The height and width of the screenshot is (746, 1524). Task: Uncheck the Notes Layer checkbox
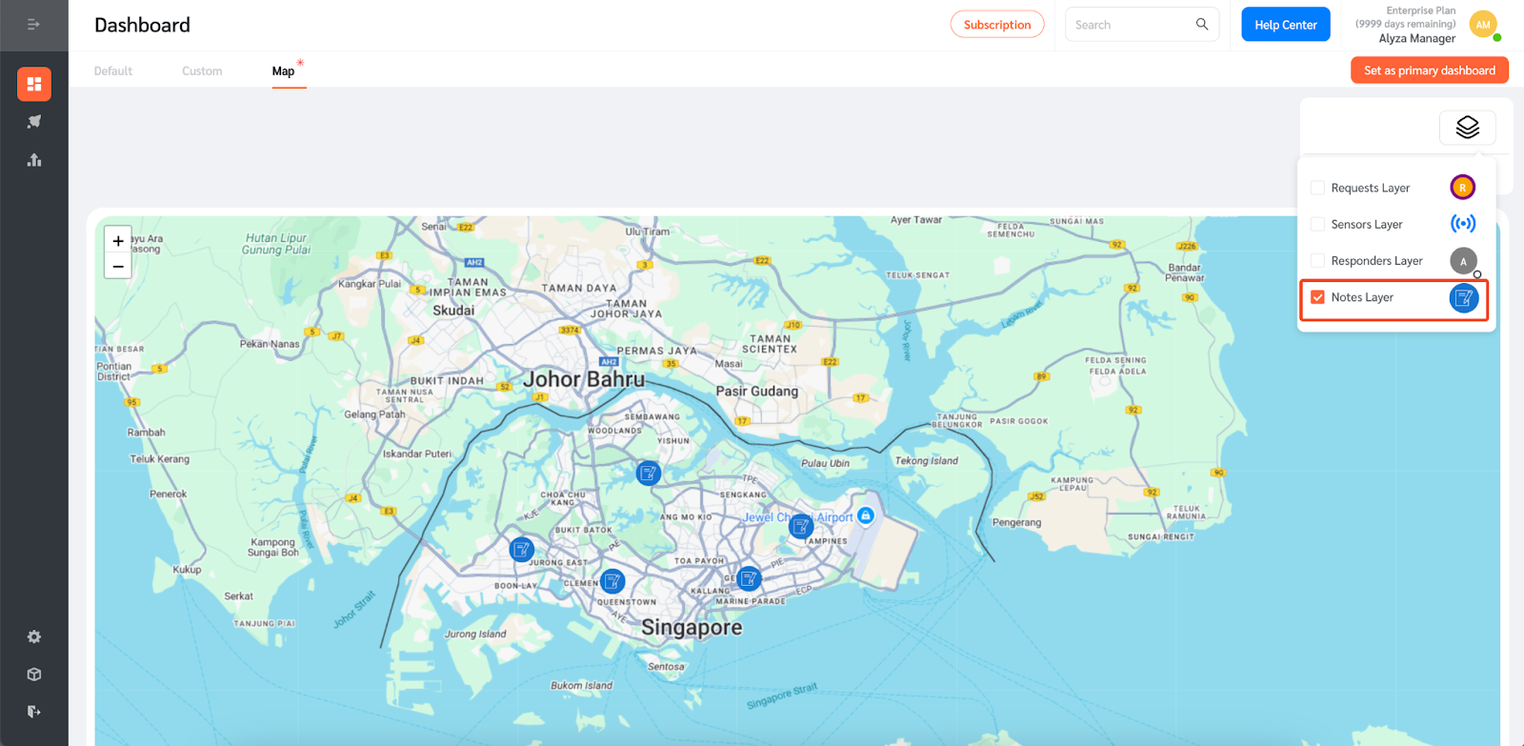pos(1317,297)
